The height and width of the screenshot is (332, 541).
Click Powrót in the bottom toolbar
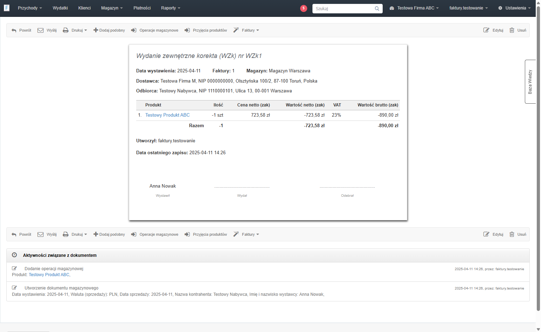(x=21, y=234)
